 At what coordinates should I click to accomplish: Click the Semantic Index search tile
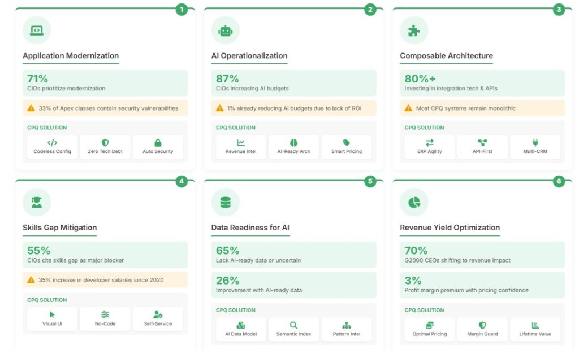(293, 329)
